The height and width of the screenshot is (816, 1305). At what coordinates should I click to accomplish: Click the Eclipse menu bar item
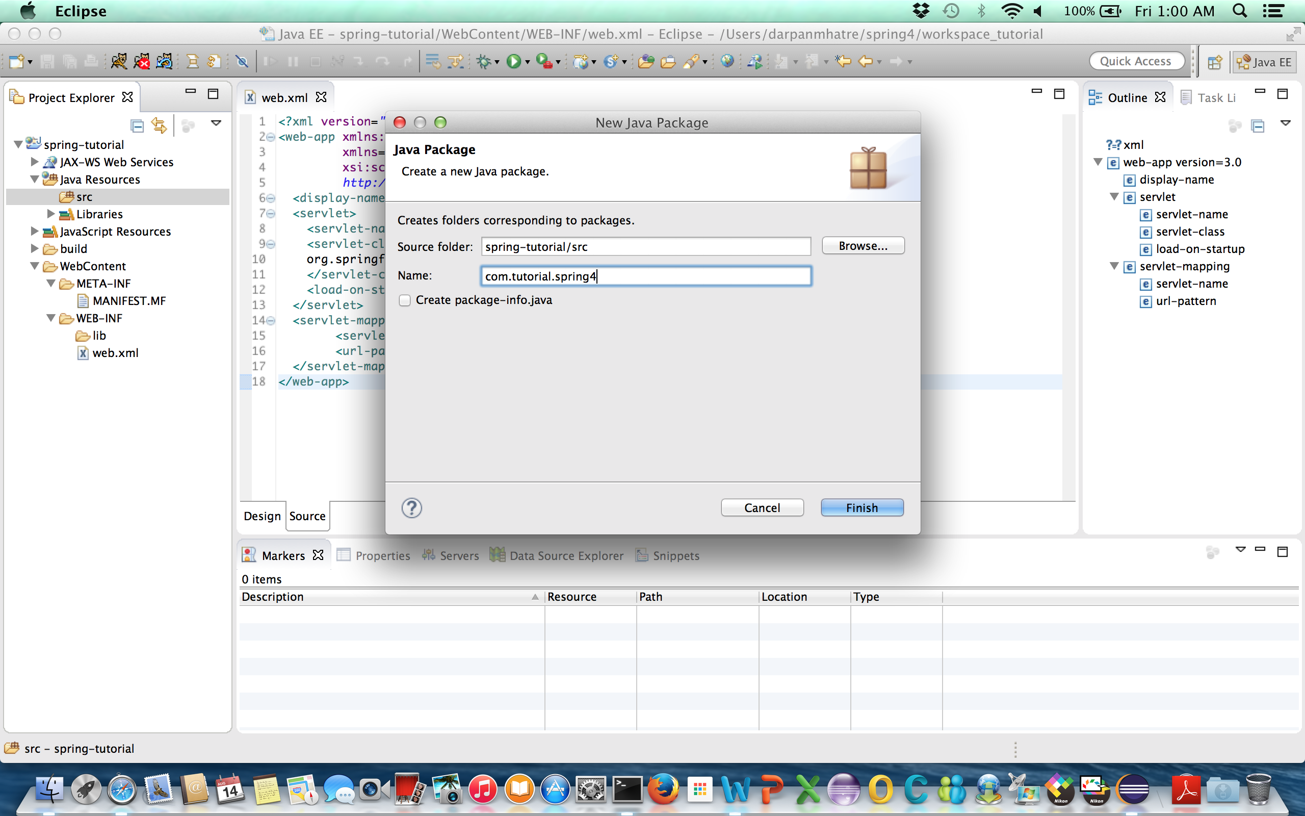pos(81,11)
